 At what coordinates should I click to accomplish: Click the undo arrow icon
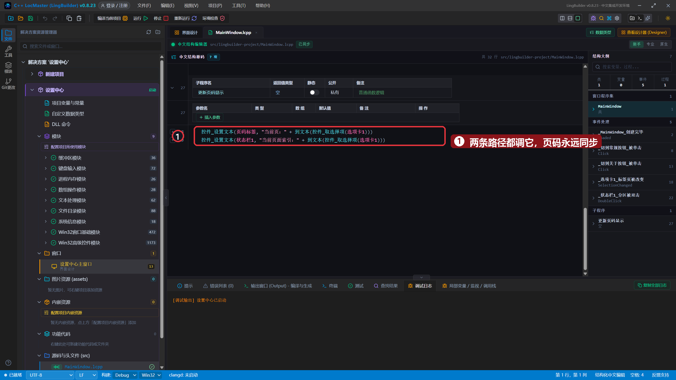pyautogui.click(x=45, y=18)
